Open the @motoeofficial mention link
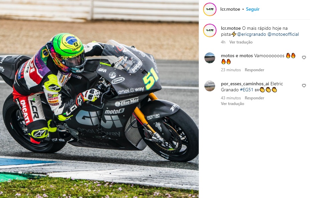This screenshot has width=310, height=198. click(283, 34)
